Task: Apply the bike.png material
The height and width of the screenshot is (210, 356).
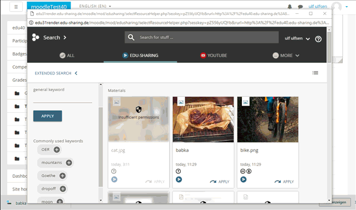Action: pyautogui.click(x=284, y=182)
